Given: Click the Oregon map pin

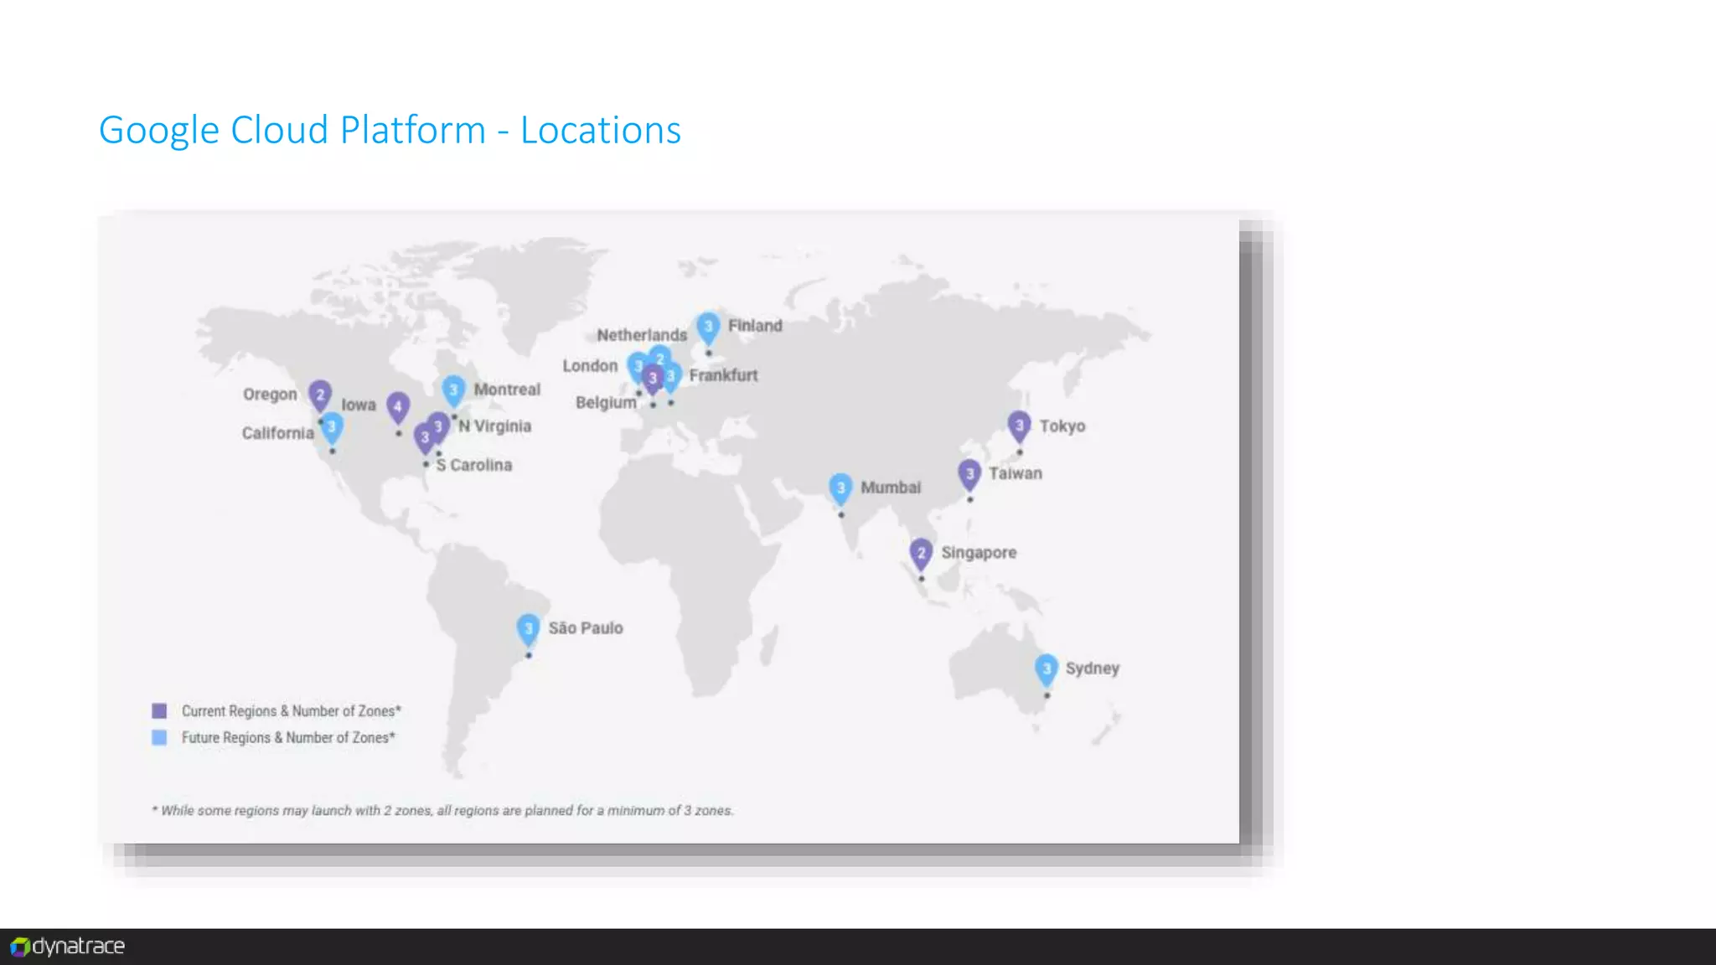Looking at the screenshot, I should pos(320,395).
